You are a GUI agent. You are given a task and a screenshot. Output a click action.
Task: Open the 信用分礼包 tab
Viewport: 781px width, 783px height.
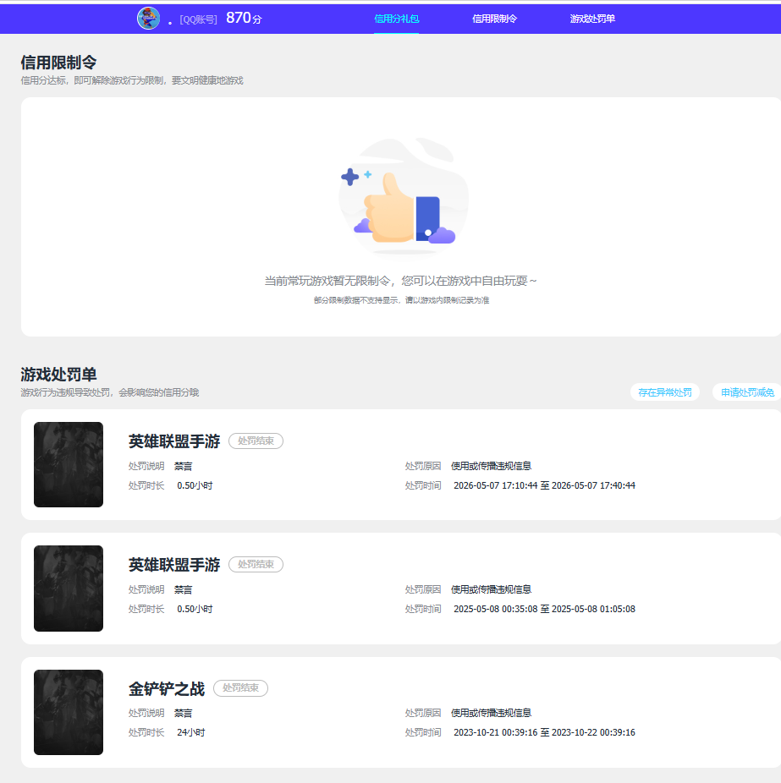click(396, 19)
